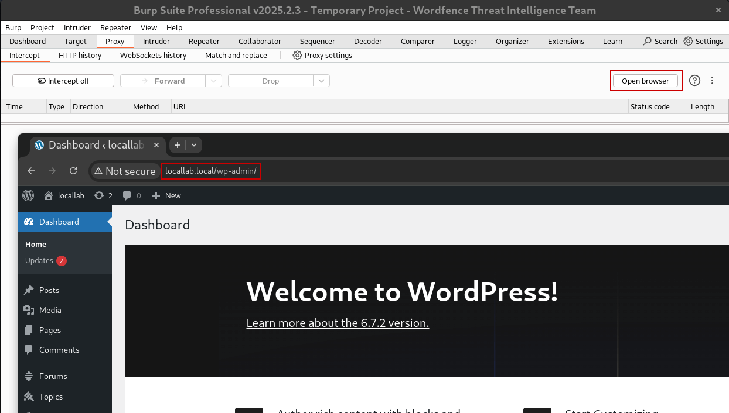Open Burp Settings gear

[x=688, y=41]
